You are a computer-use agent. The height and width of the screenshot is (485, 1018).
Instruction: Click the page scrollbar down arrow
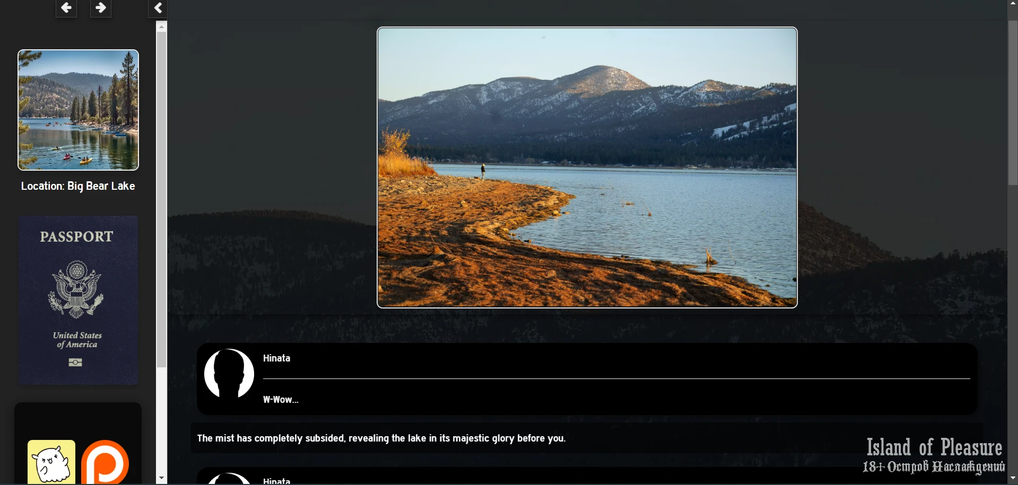[1013, 478]
